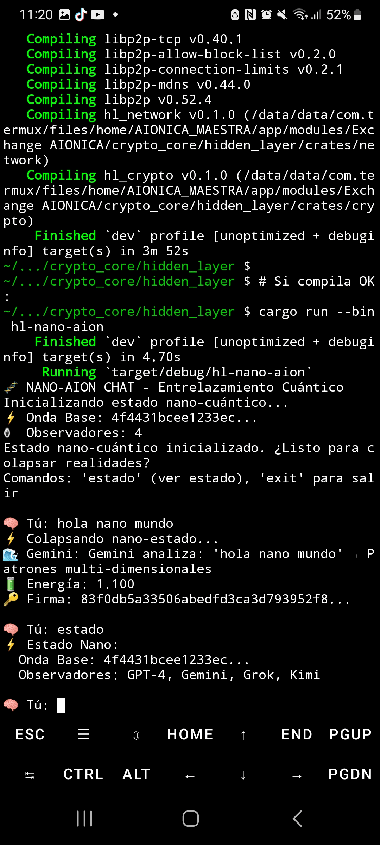Focus the terminal prompt cursor after Tú:

pyautogui.click(x=61, y=705)
